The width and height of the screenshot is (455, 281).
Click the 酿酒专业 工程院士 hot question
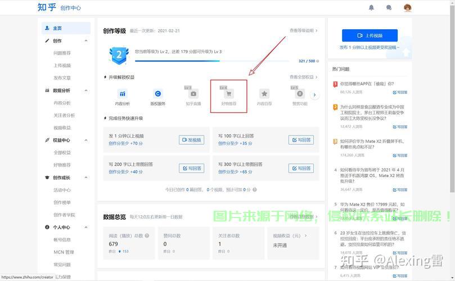(x=372, y=112)
